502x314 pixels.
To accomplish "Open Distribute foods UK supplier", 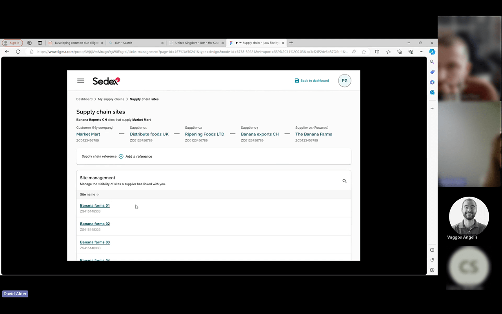I will click(149, 134).
